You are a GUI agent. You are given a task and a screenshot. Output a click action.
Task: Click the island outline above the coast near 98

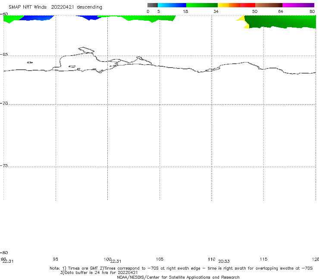click(86, 50)
